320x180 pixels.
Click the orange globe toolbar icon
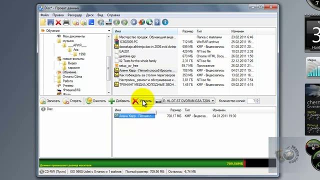[141, 22]
